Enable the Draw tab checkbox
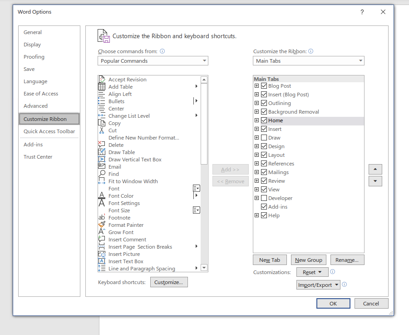The height and width of the screenshot is (335, 409). [264, 138]
